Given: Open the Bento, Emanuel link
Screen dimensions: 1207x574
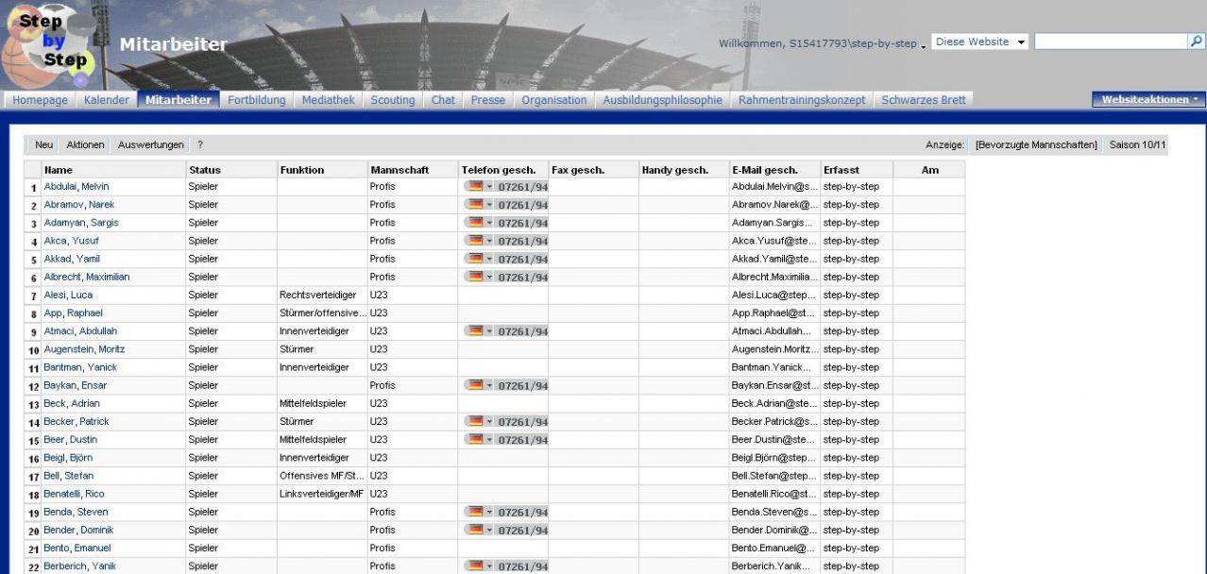Looking at the screenshot, I should (76, 549).
